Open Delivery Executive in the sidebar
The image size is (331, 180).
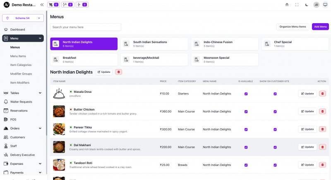pyautogui.click(x=23, y=155)
